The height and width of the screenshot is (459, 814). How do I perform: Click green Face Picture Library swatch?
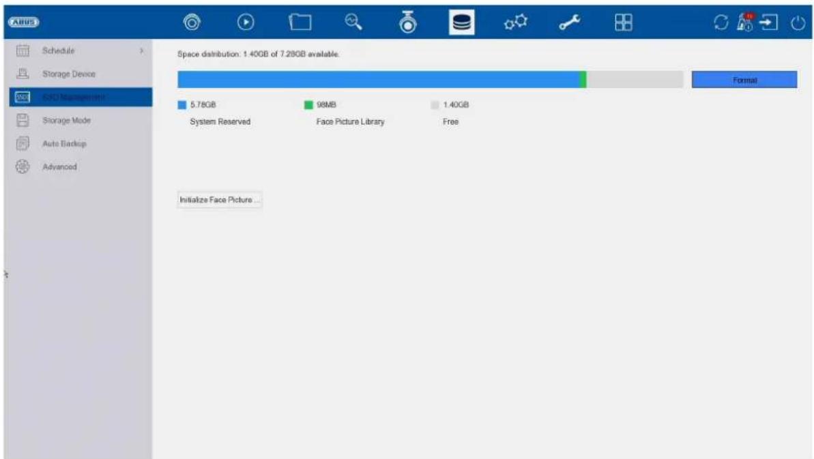click(x=308, y=105)
